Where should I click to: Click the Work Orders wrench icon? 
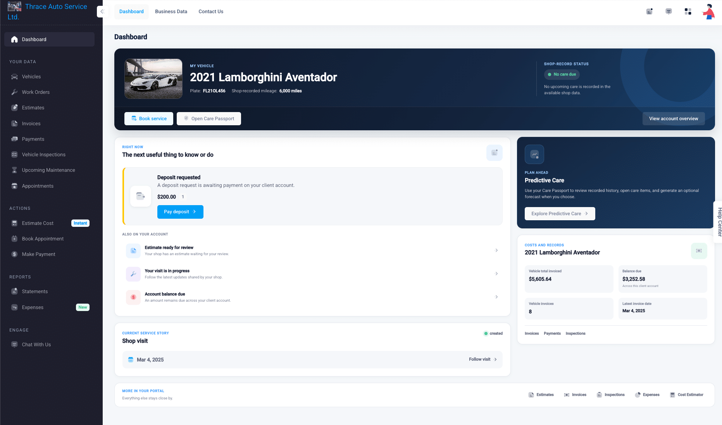(14, 92)
